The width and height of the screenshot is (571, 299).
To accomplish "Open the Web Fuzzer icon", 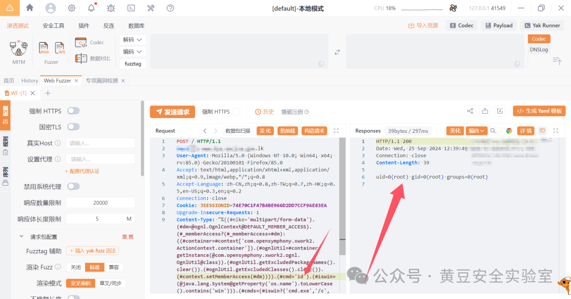I will click(x=44, y=49).
